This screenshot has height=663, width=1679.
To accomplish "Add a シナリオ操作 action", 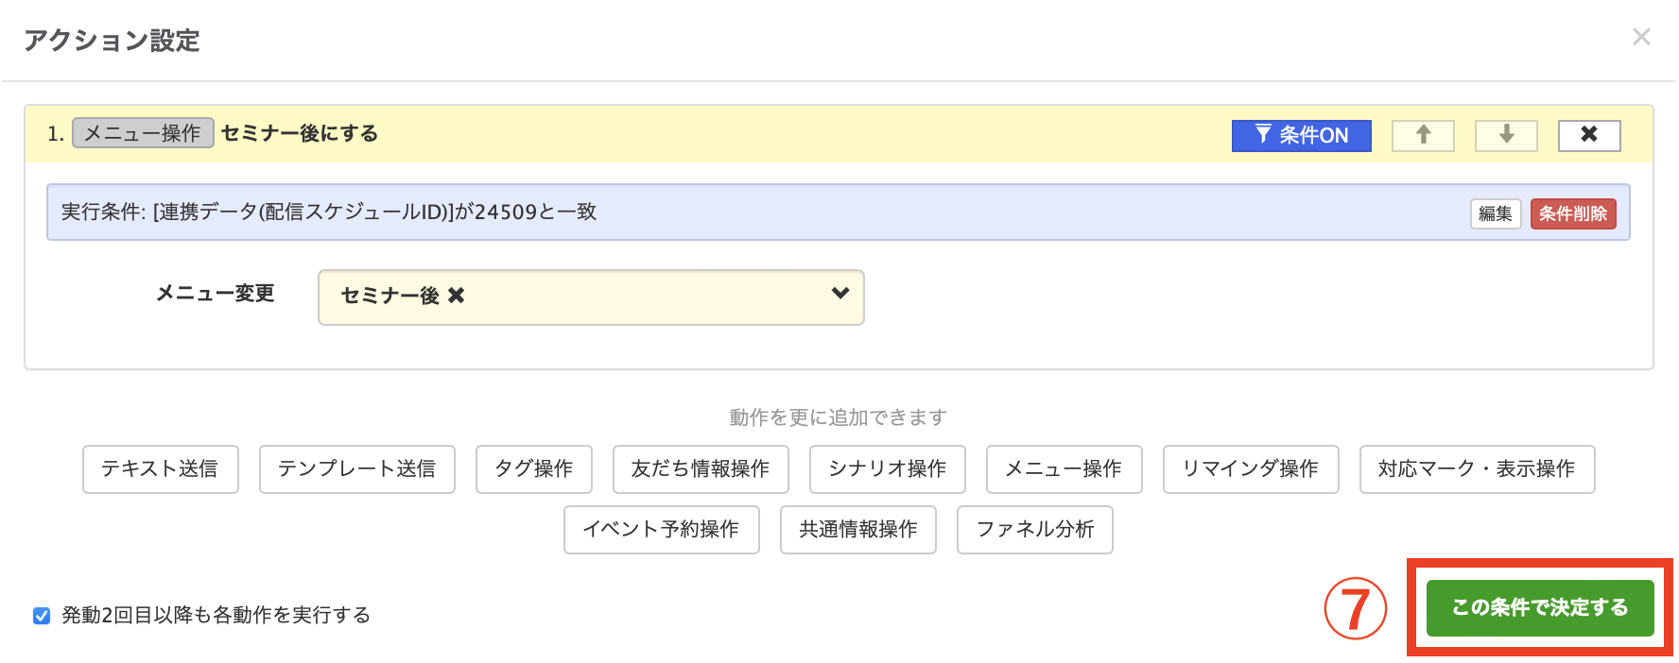I will pyautogui.click(x=887, y=468).
